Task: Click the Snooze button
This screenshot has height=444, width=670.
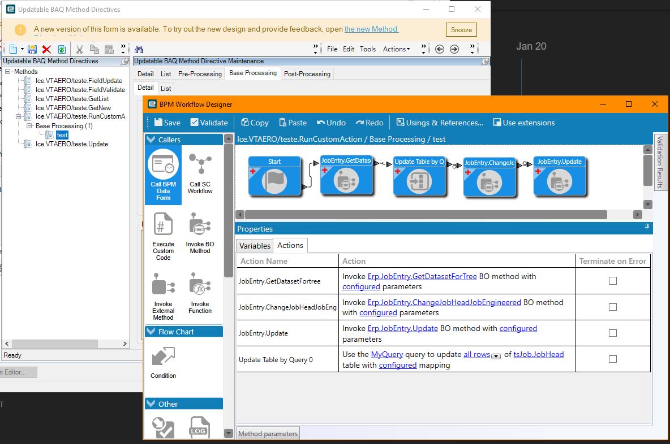Action: click(461, 30)
